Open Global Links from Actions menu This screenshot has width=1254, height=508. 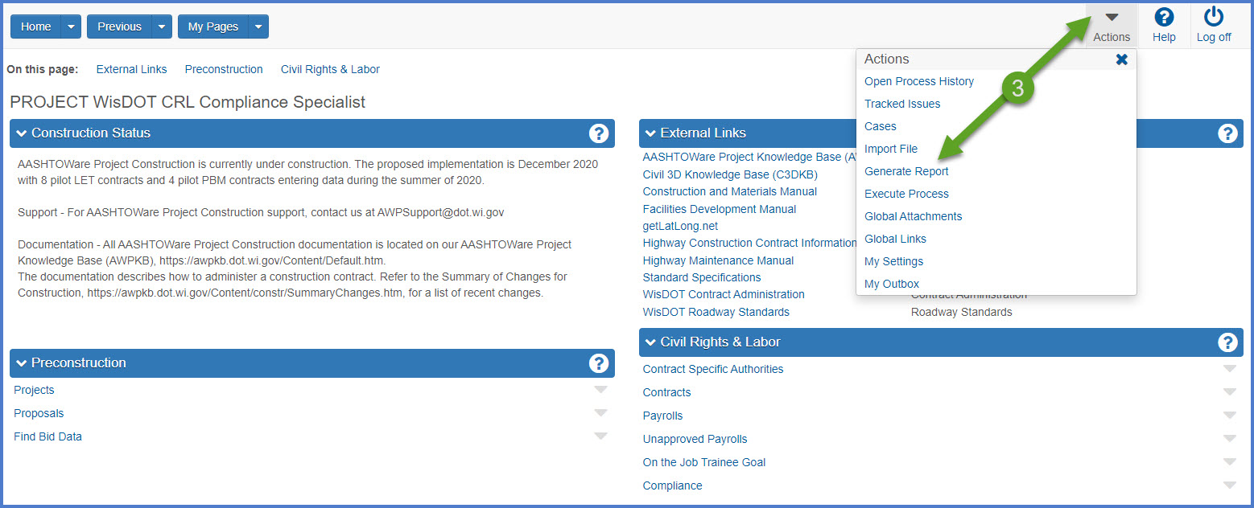895,239
